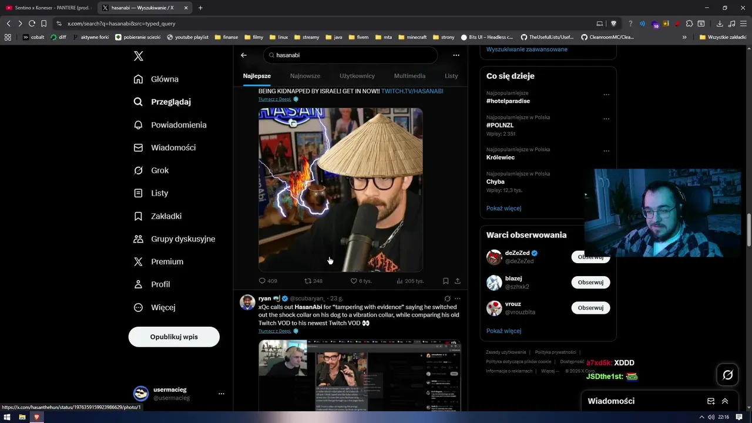Open options for #hotelparadise trend
The image size is (752, 423).
tap(606, 95)
